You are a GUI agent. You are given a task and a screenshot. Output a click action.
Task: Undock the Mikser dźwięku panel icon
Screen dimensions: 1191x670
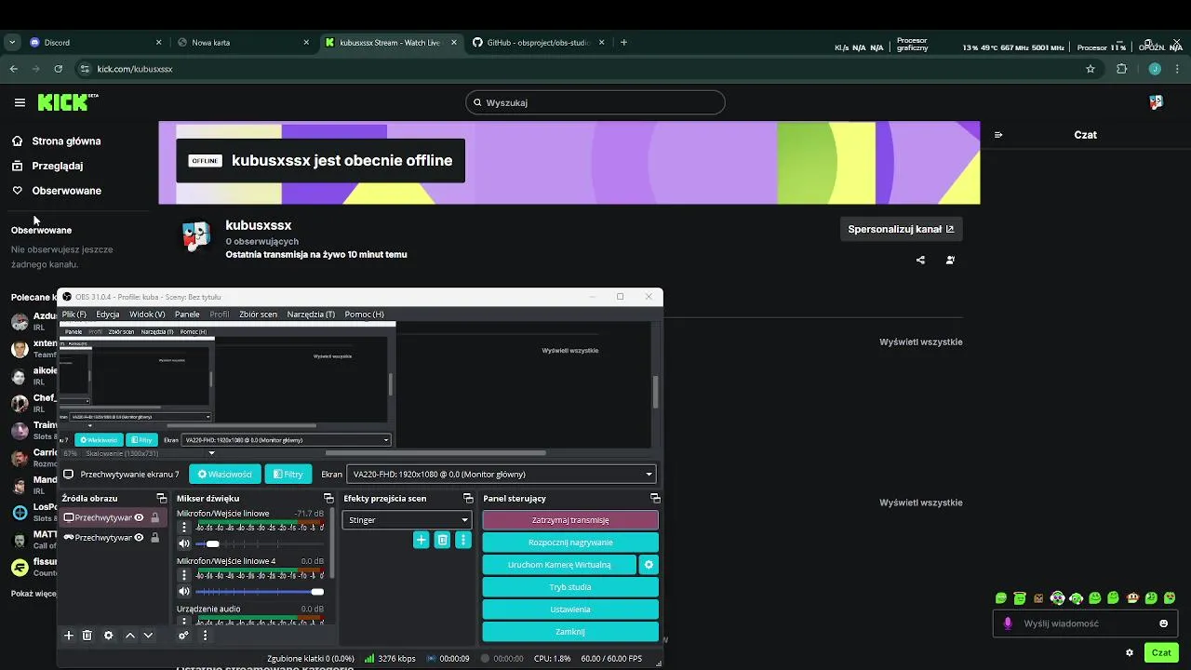(x=329, y=499)
